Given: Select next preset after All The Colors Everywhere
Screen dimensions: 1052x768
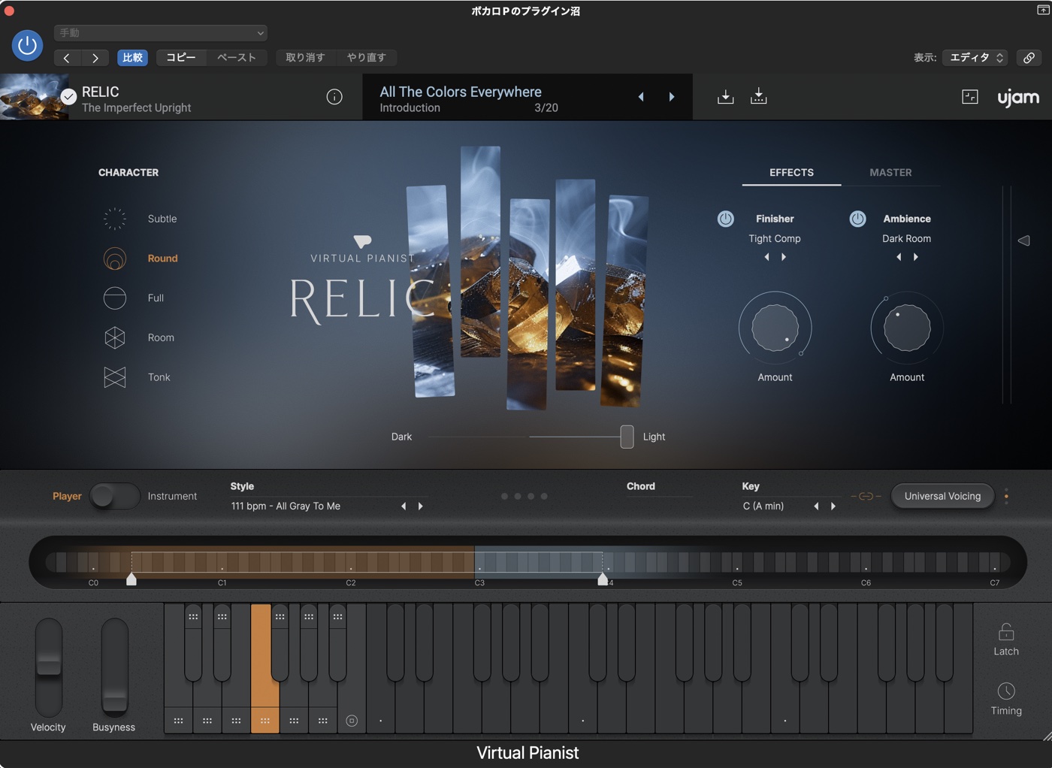Looking at the screenshot, I should point(672,97).
